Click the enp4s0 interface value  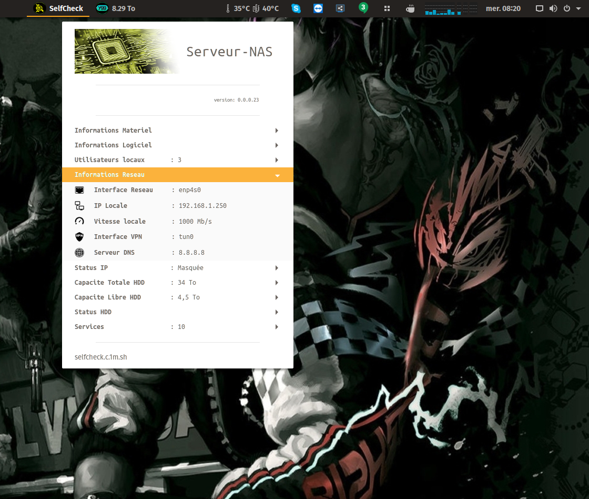(x=190, y=190)
